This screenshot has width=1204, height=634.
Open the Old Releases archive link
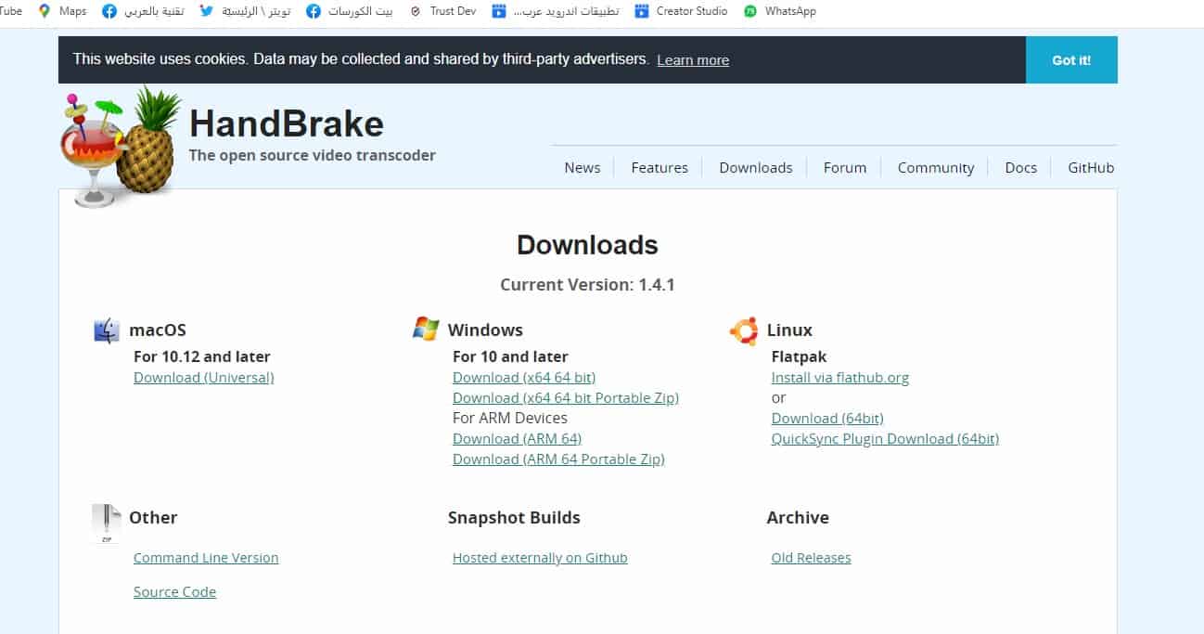point(811,558)
